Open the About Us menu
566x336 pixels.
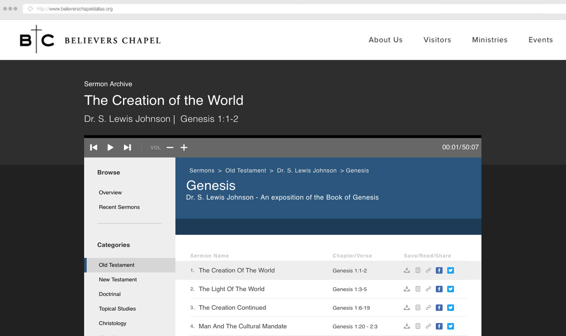pyautogui.click(x=385, y=40)
